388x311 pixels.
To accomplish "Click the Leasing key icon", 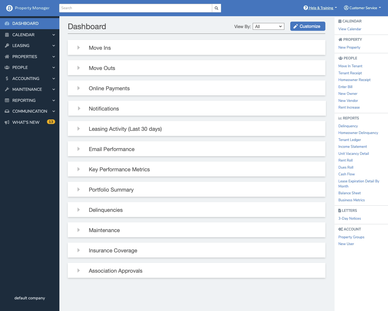I will click(x=7, y=46).
